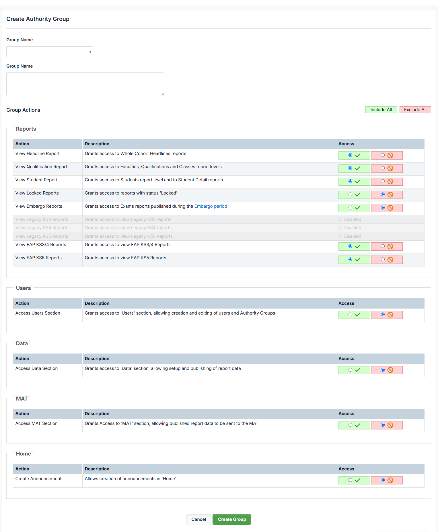Select deny radio for View EAP KS3/4 Reports
The image size is (438, 532).
coord(383,246)
